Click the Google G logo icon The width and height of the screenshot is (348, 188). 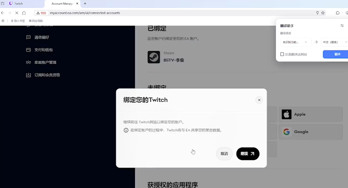286,131
